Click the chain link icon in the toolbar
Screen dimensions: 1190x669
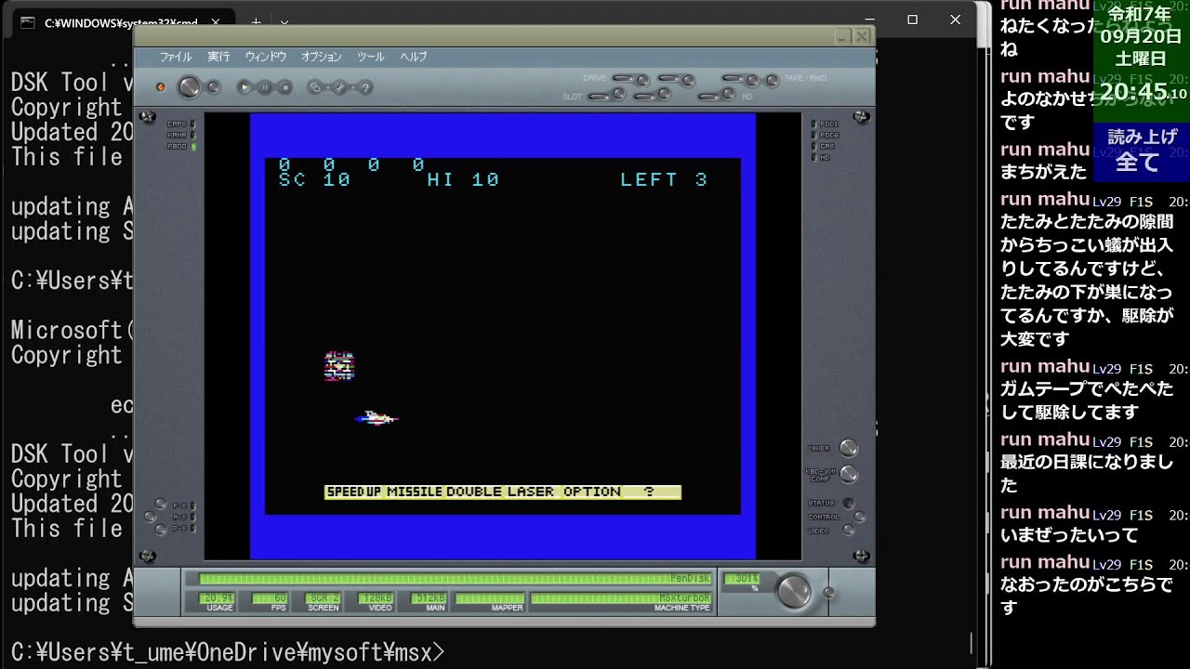click(315, 87)
